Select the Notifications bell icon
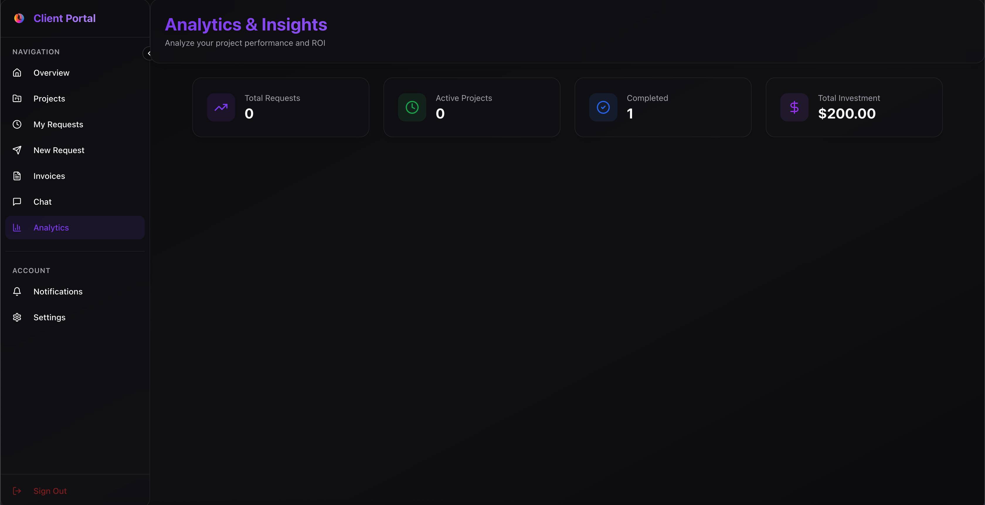The height and width of the screenshot is (505, 985). pos(17,291)
